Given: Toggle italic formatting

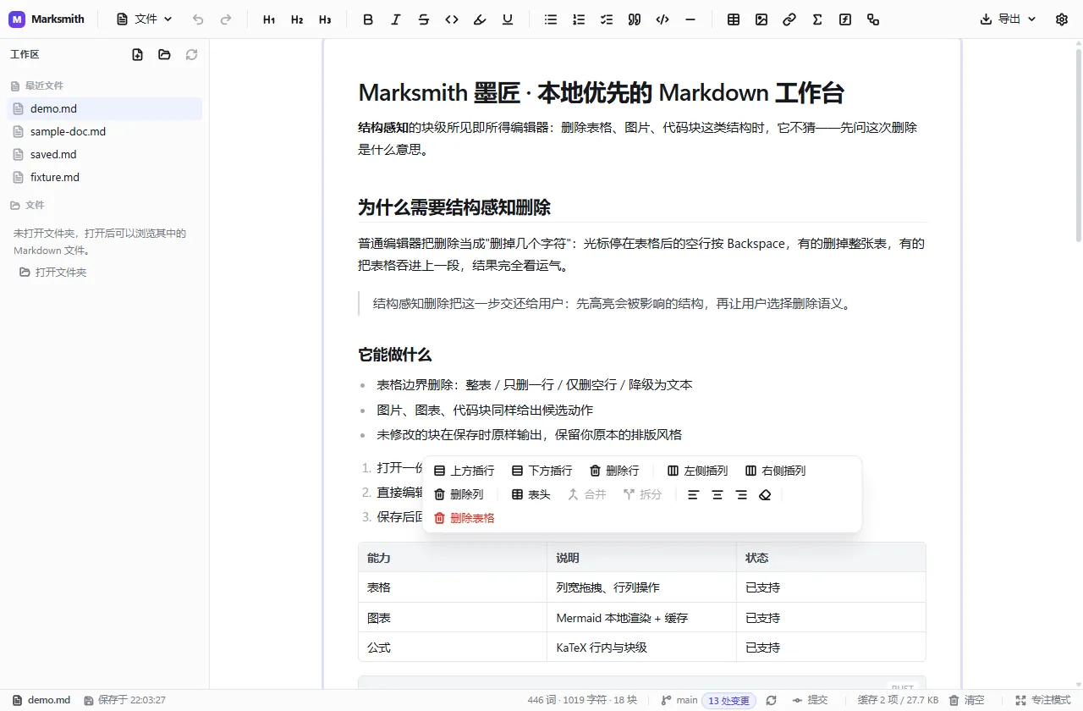Looking at the screenshot, I should [396, 19].
